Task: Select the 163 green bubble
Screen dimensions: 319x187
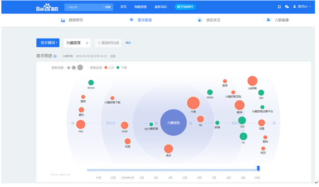Action: (242, 120)
